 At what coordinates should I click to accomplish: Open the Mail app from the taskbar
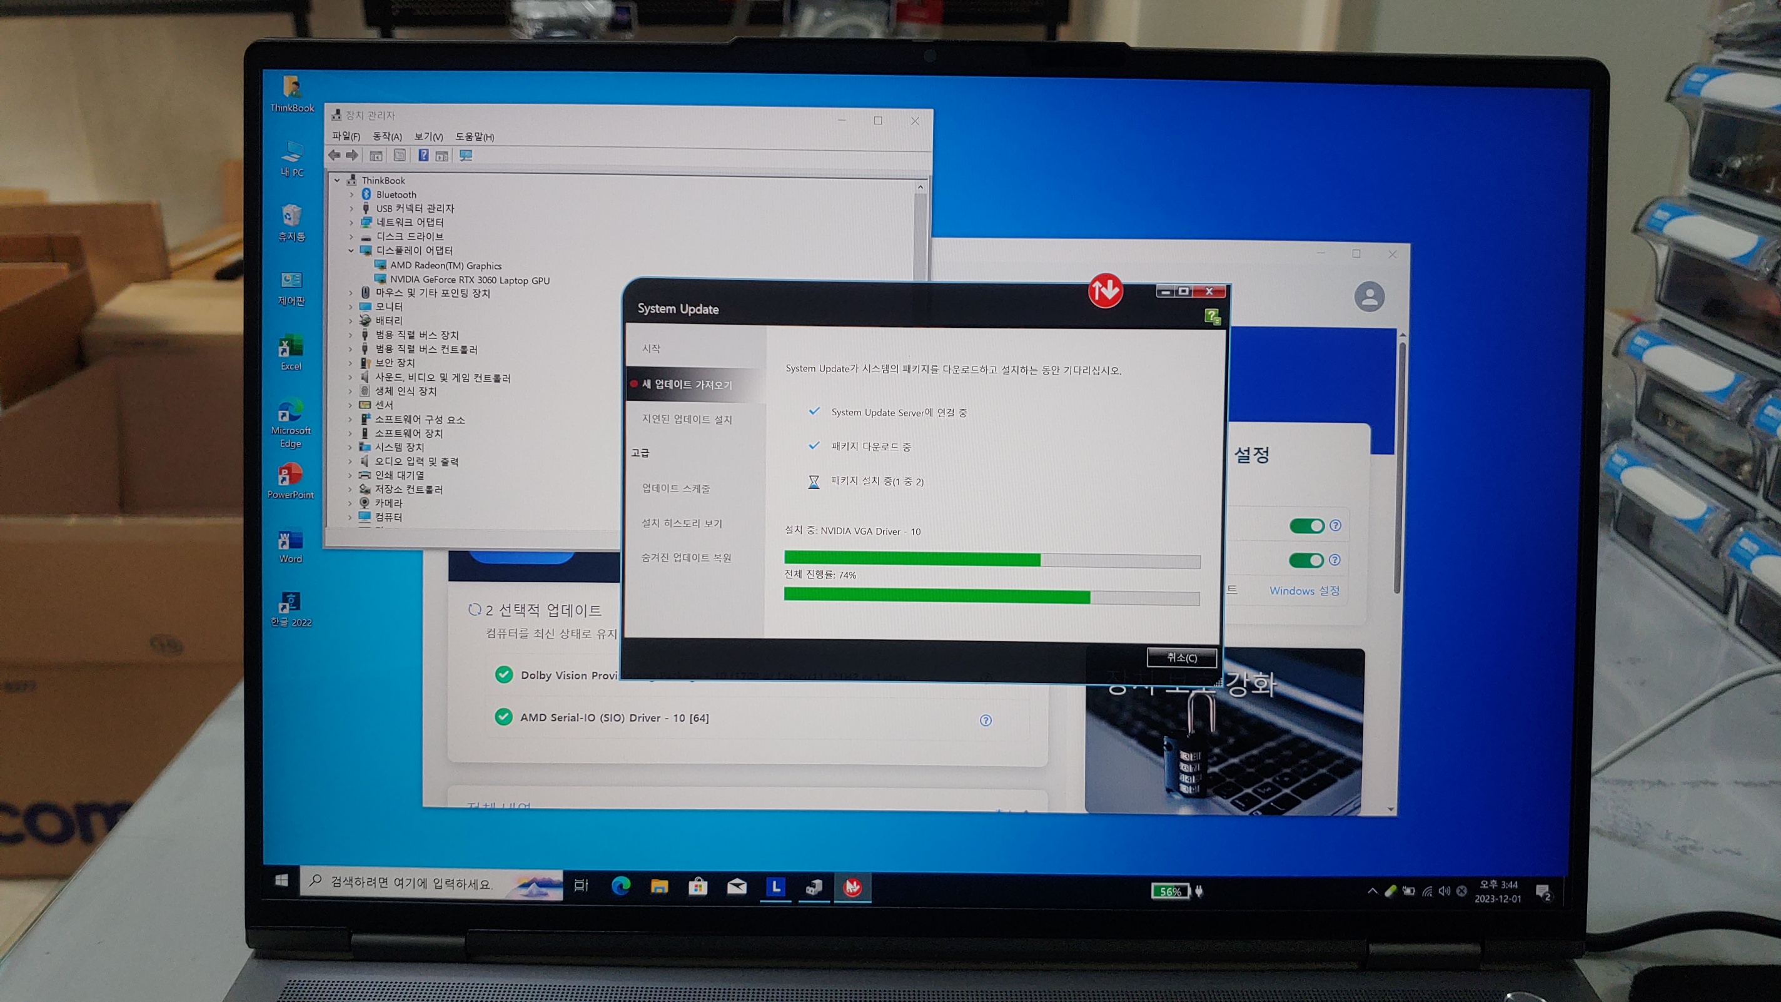(x=736, y=886)
